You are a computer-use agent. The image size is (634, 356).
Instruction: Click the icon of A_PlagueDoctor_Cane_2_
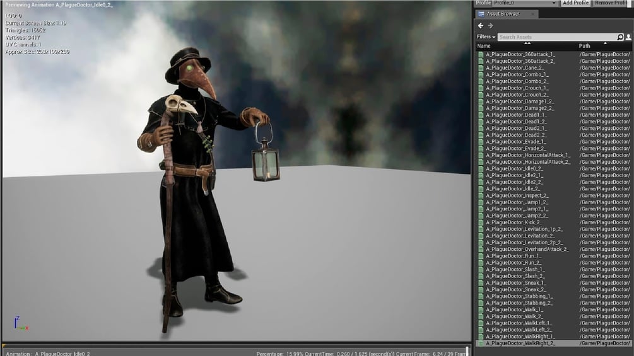pyautogui.click(x=481, y=68)
